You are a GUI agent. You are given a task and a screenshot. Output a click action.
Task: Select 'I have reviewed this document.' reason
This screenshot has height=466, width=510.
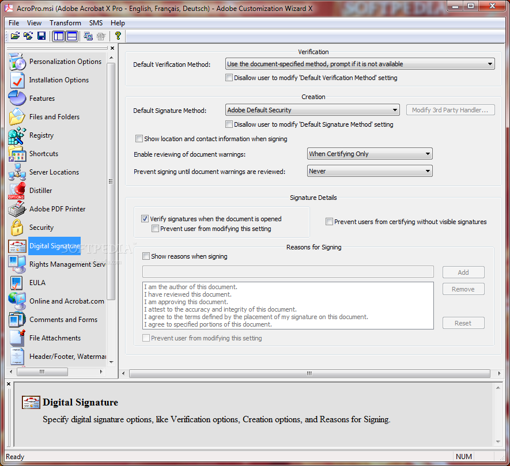point(188,294)
